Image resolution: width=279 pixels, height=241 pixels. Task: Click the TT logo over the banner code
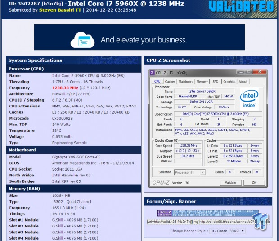click(260, 221)
